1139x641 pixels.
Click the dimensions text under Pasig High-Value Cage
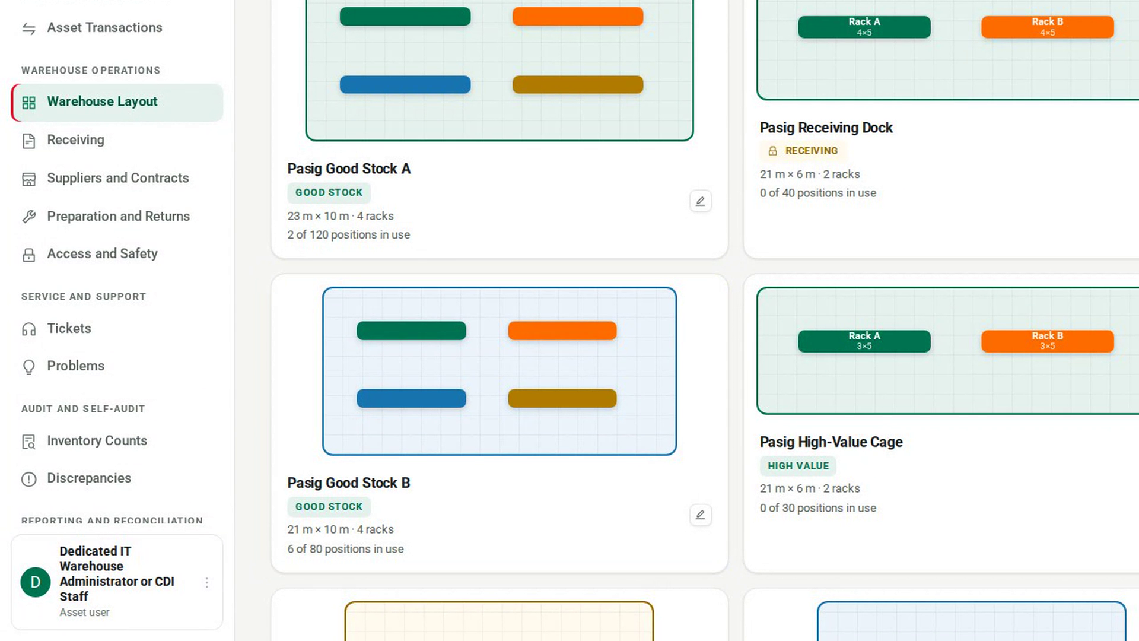click(x=810, y=489)
